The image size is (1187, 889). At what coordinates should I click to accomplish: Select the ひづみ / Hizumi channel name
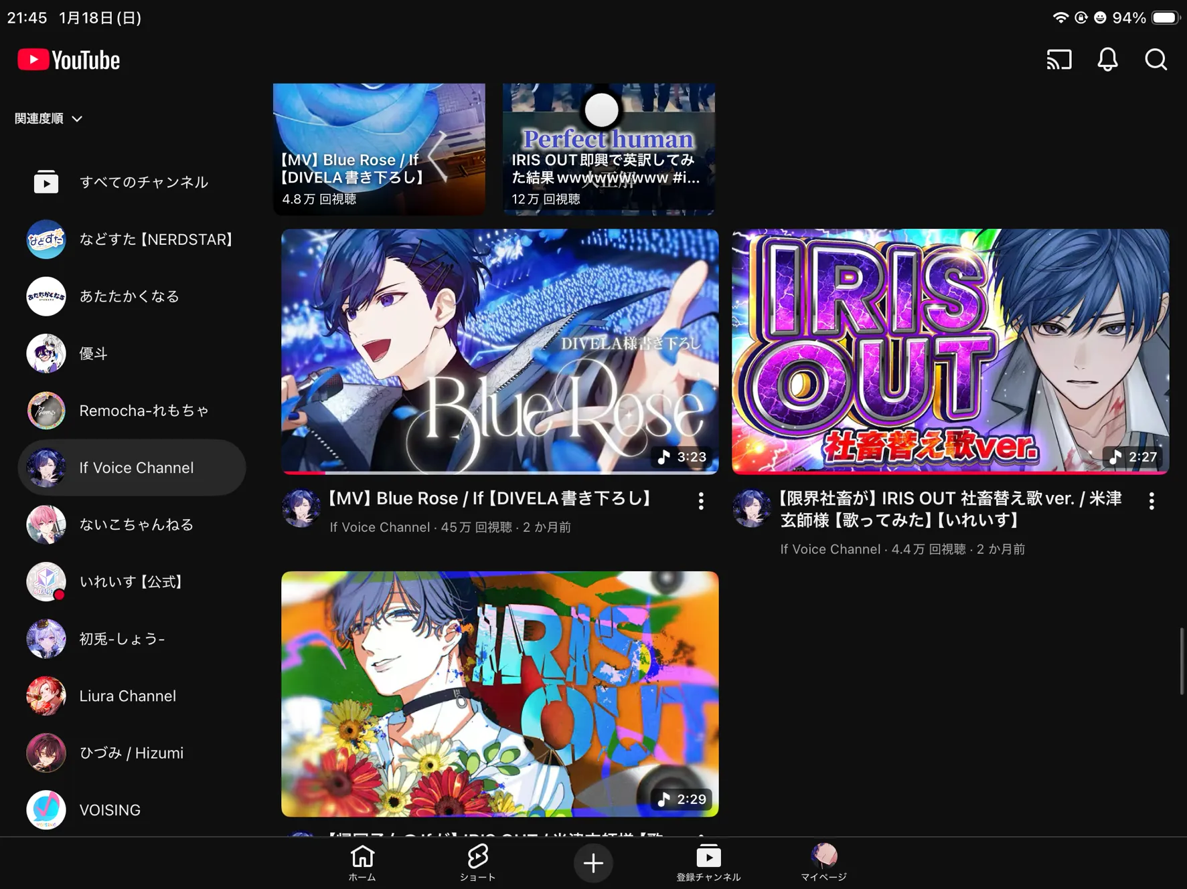(131, 753)
